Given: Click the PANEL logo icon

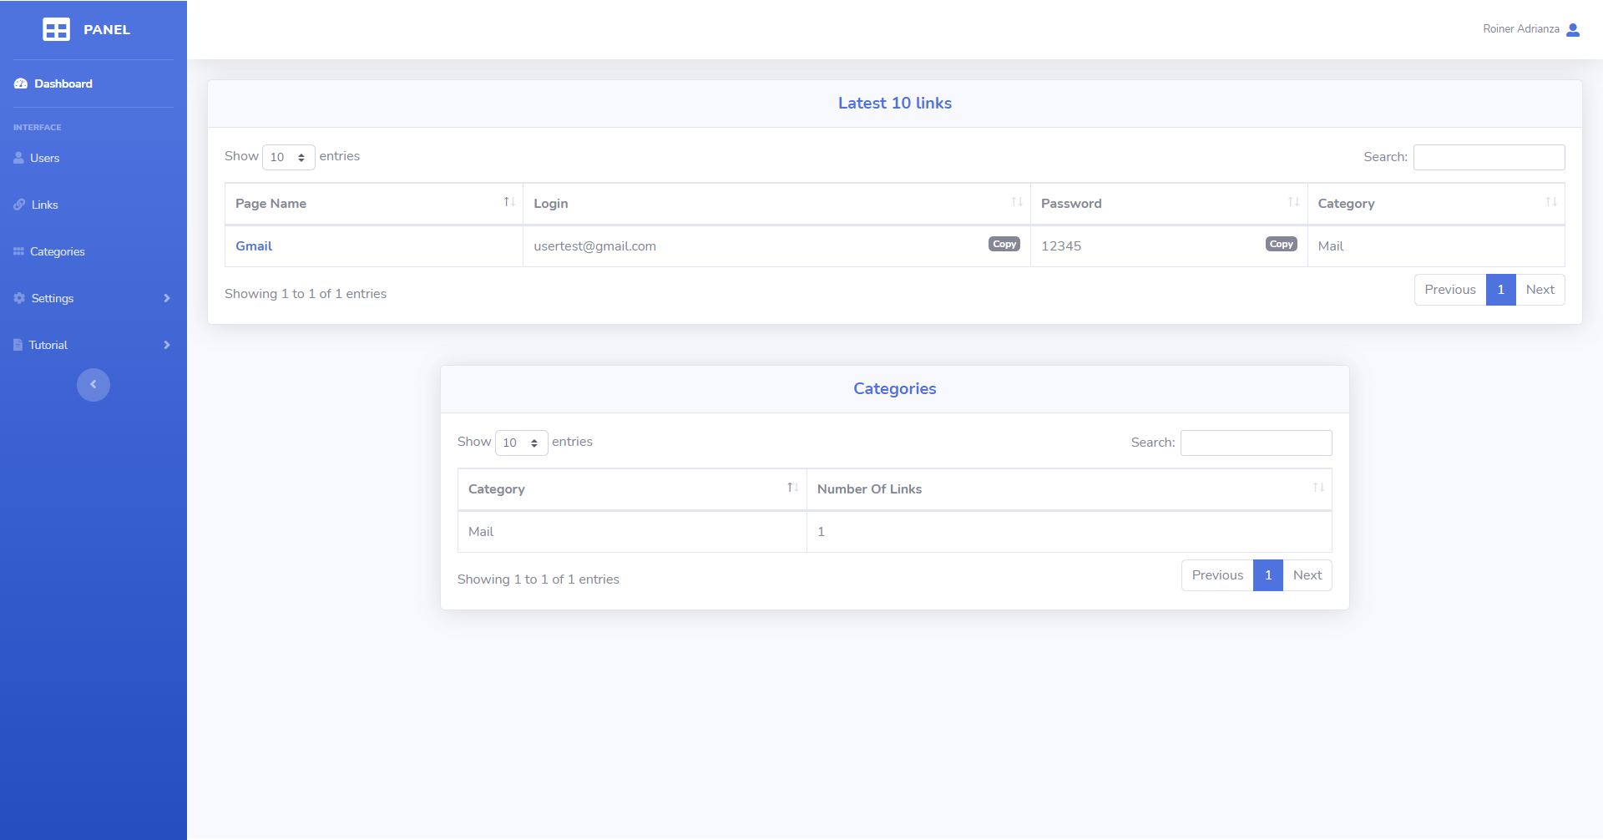Looking at the screenshot, I should tap(56, 30).
